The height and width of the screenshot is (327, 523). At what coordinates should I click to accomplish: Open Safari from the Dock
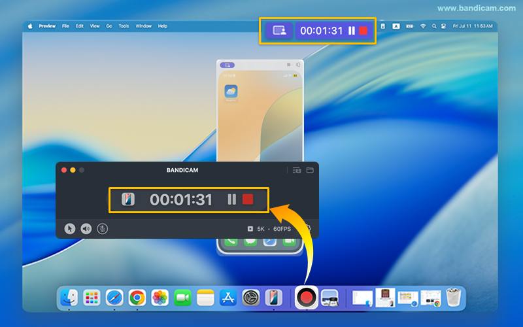click(x=114, y=298)
